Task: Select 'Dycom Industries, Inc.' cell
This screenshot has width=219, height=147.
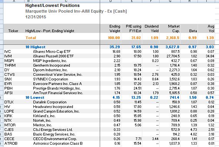Action: pos(50,70)
